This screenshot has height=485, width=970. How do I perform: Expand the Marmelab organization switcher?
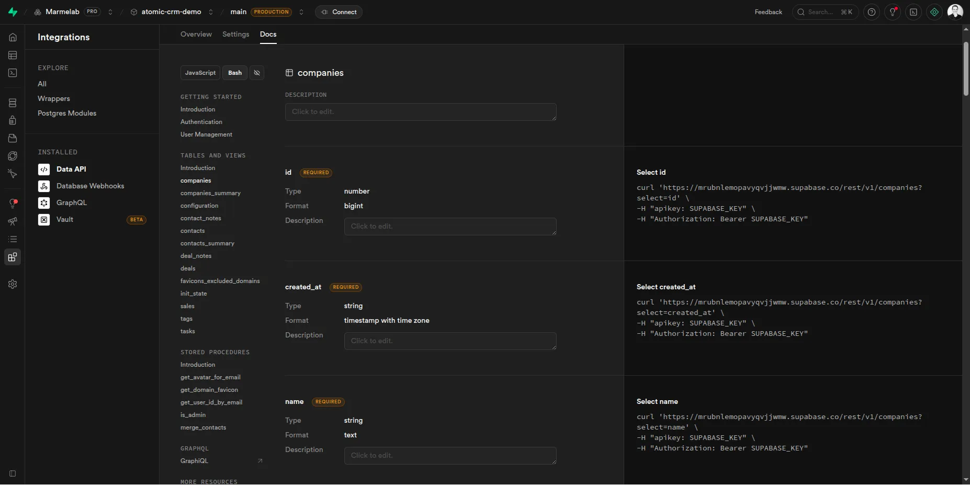pos(110,12)
